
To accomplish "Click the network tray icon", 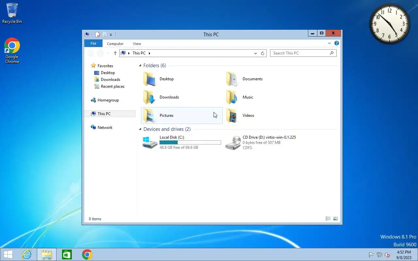I will tap(379, 255).
